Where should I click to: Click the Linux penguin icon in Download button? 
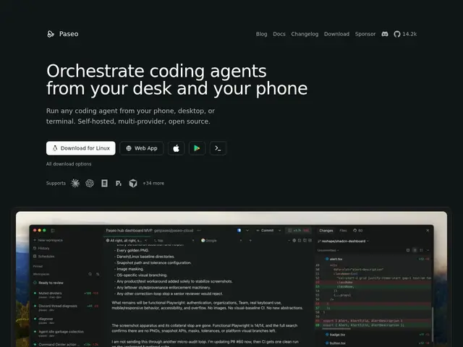pos(55,148)
